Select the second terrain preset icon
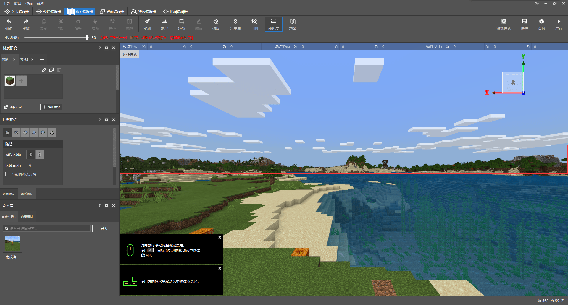This screenshot has height=305, width=568. point(16,132)
